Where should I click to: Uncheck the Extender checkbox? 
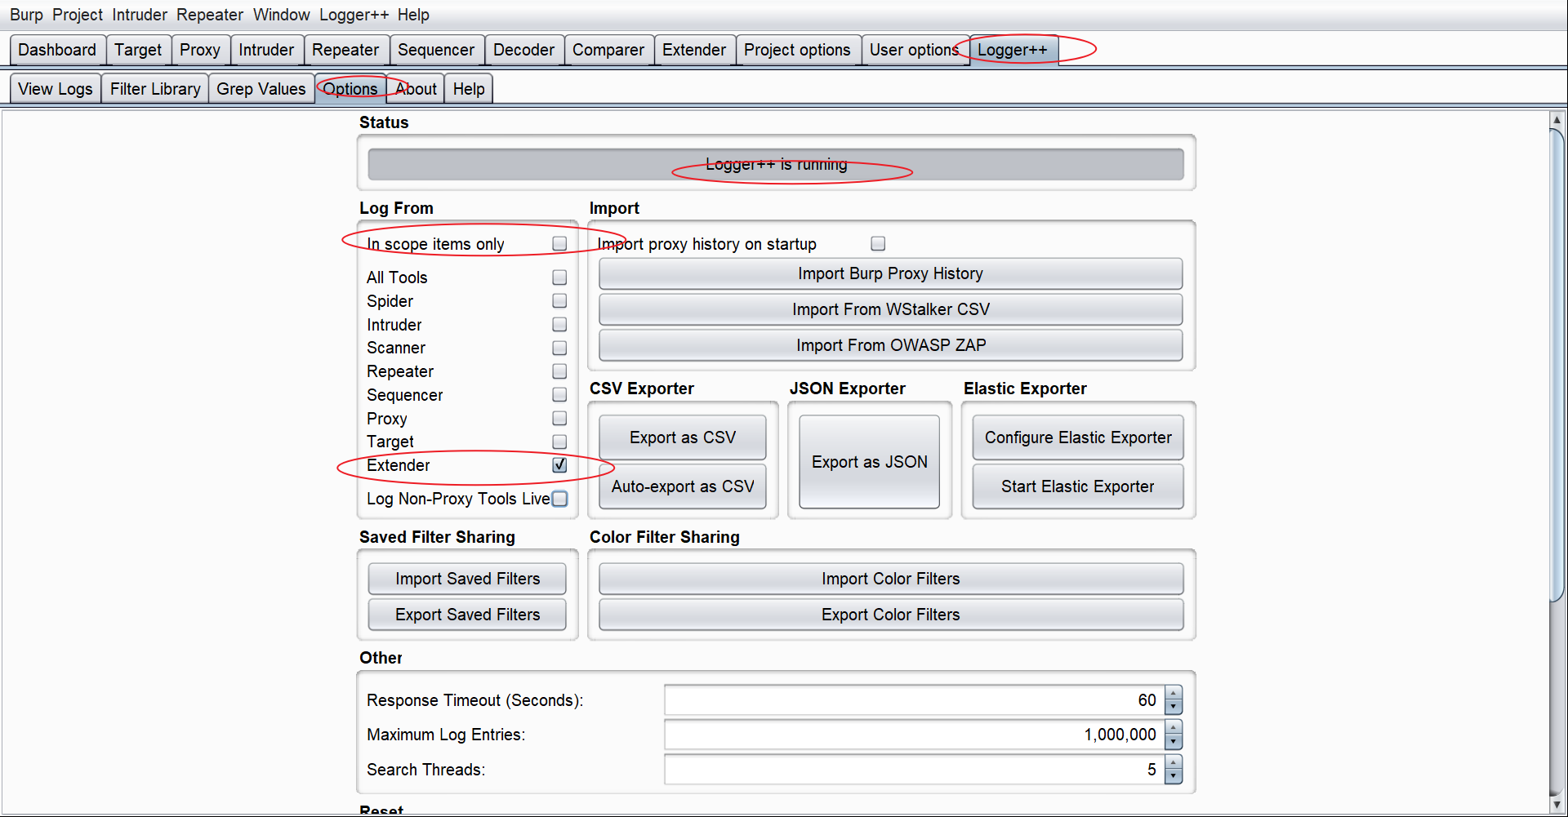[x=559, y=465]
